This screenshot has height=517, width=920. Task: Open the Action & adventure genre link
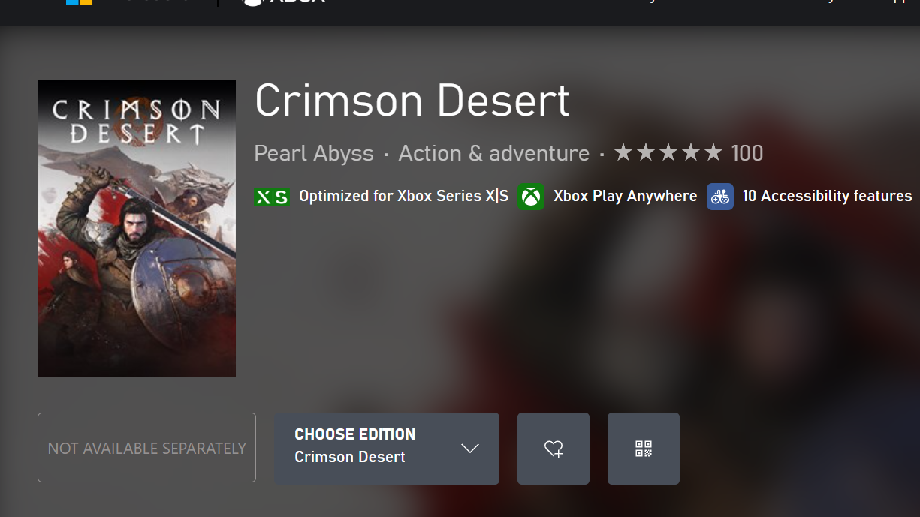[x=494, y=153]
